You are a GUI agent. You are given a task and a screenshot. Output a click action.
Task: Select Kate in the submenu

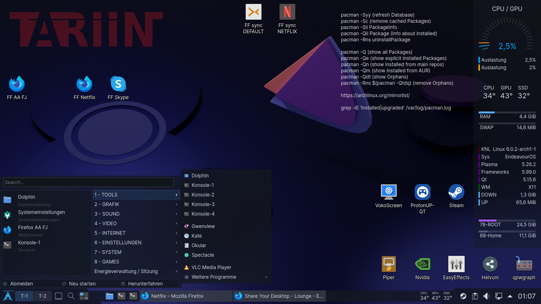pos(226,236)
